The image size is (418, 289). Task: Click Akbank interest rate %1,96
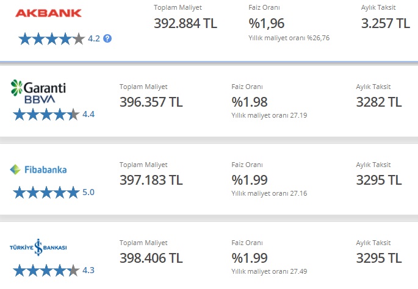[x=266, y=23]
